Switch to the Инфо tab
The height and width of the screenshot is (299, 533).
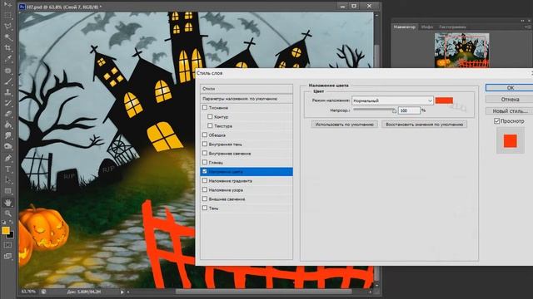427,27
